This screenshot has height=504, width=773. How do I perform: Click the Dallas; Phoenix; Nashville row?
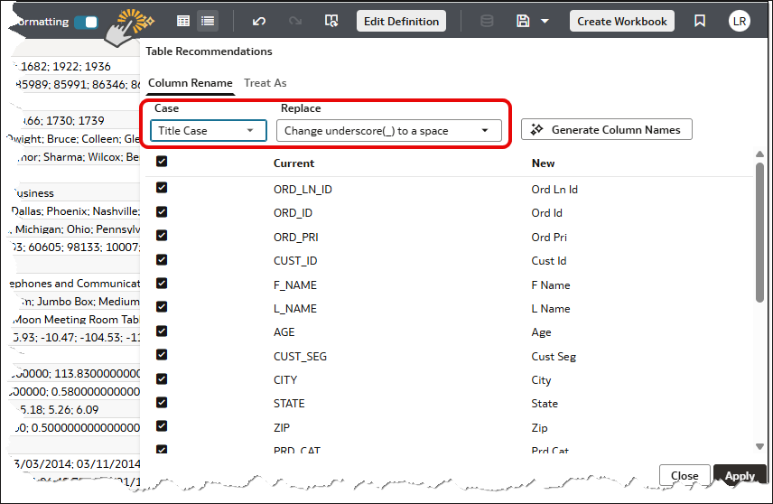76,211
